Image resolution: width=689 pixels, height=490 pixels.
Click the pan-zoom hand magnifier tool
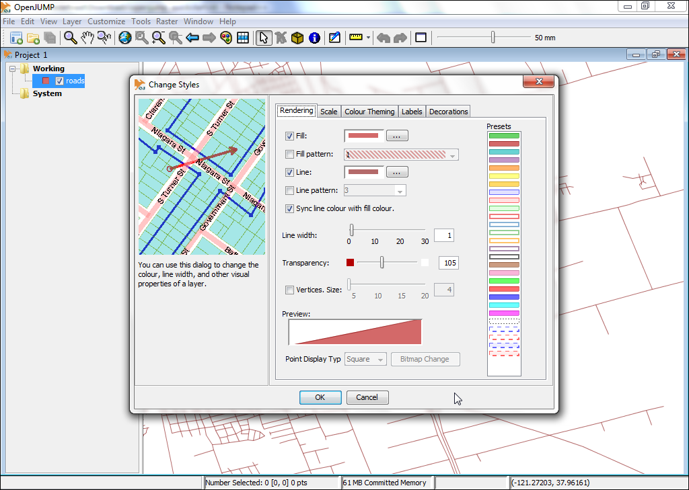click(104, 38)
